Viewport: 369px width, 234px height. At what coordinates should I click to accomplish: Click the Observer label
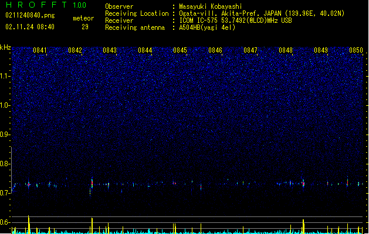pyautogui.click(x=119, y=6)
